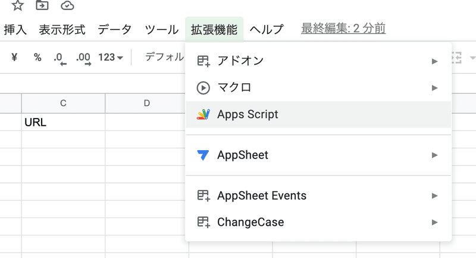The width and height of the screenshot is (476, 258).
Task: Select column C header
Action: pyautogui.click(x=63, y=103)
